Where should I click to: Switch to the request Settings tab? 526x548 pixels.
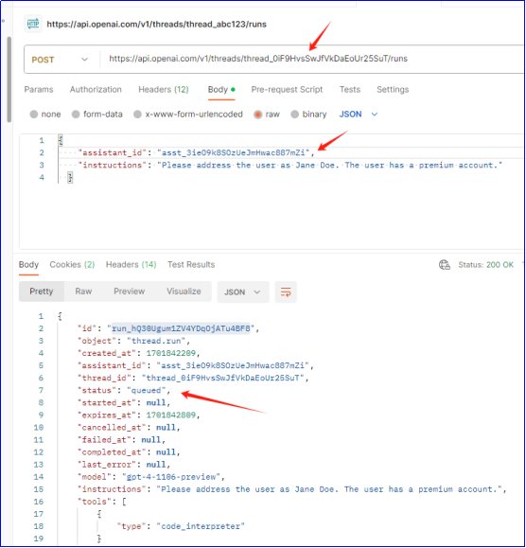(x=393, y=90)
